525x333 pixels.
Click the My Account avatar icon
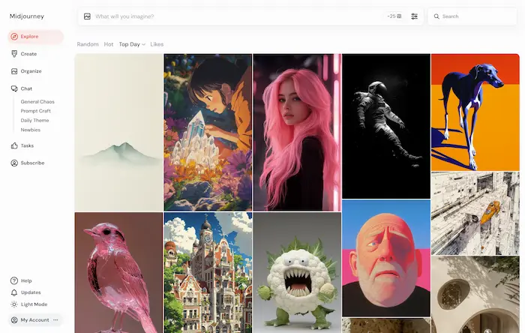pos(14,320)
